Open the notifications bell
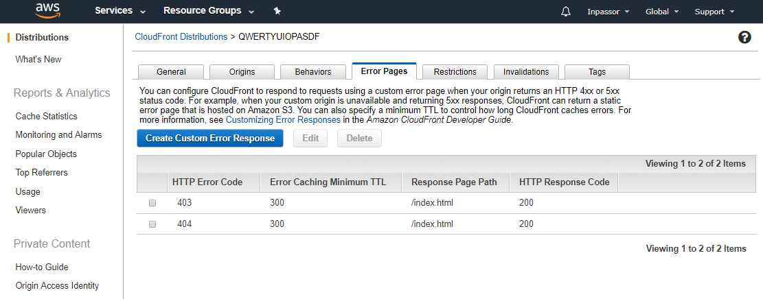The image size is (763, 299). [566, 12]
